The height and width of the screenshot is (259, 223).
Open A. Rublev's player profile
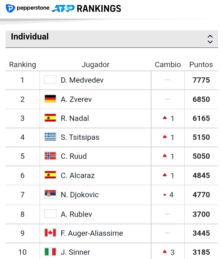(77, 214)
